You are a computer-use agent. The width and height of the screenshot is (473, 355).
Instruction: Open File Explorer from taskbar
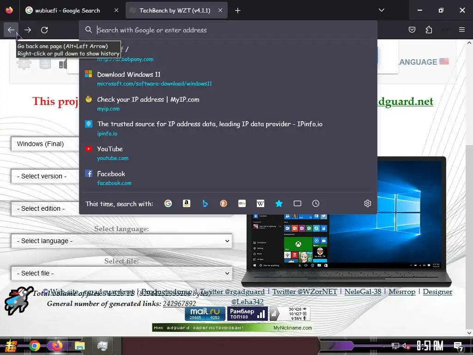[79, 346]
